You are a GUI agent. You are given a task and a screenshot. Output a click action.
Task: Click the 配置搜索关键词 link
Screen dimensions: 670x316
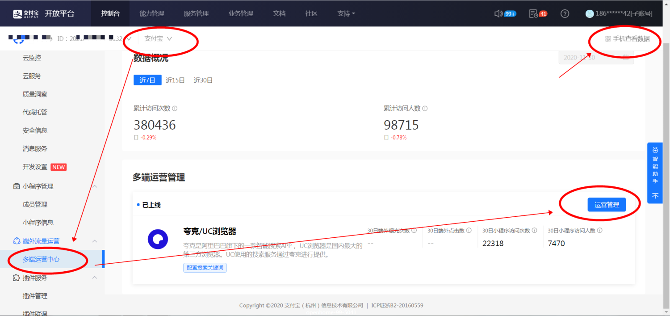click(x=205, y=268)
